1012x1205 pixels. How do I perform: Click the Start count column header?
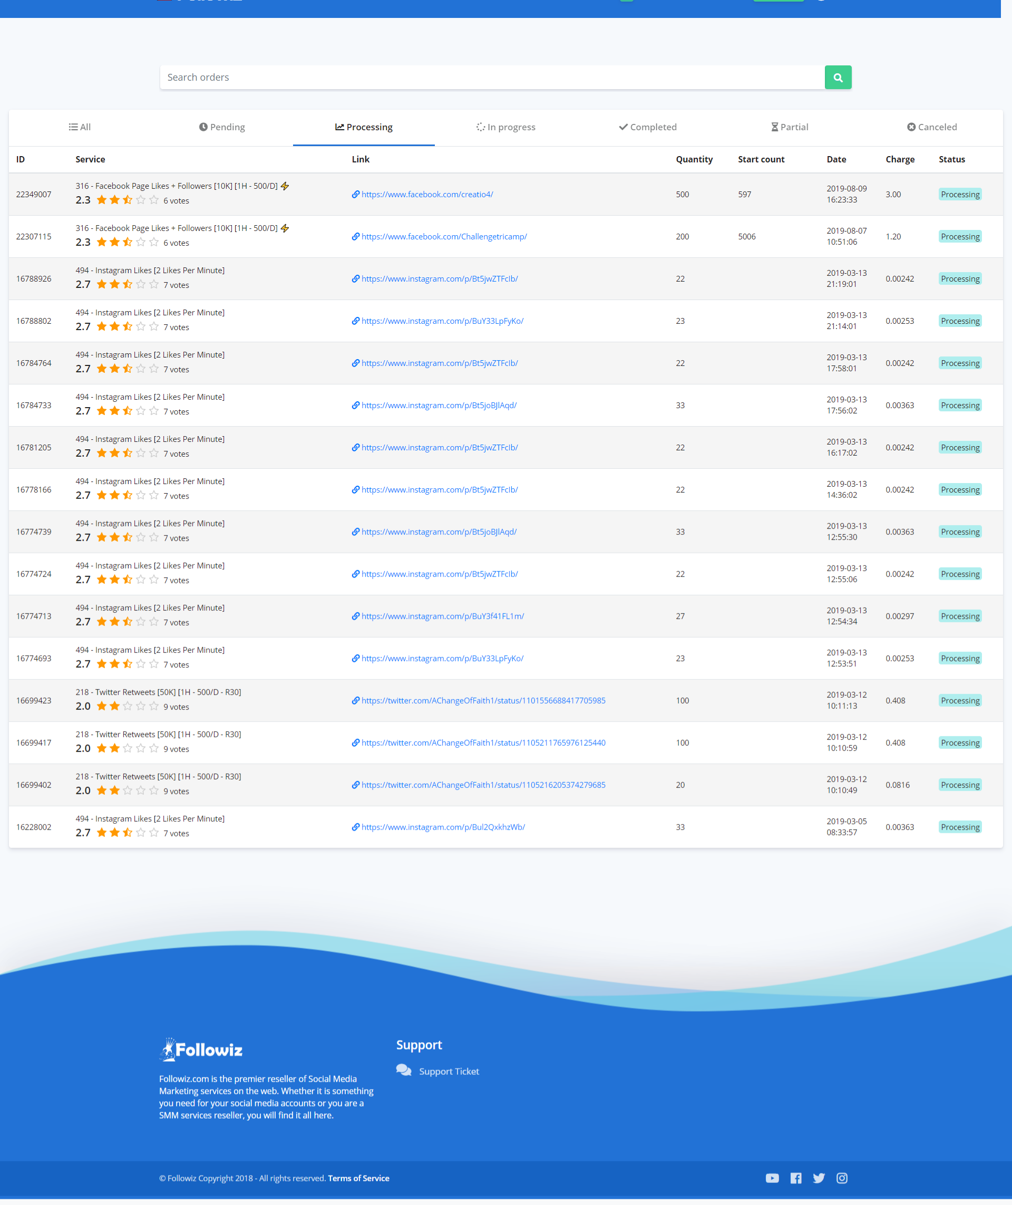tap(761, 160)
